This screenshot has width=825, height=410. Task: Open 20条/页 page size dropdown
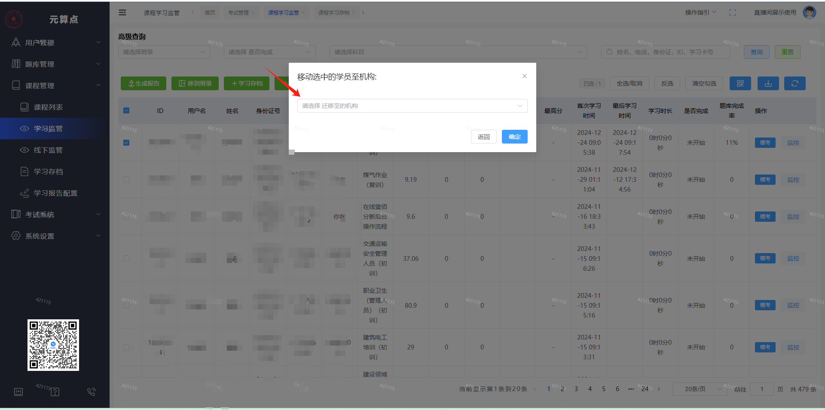pos(700,389)
